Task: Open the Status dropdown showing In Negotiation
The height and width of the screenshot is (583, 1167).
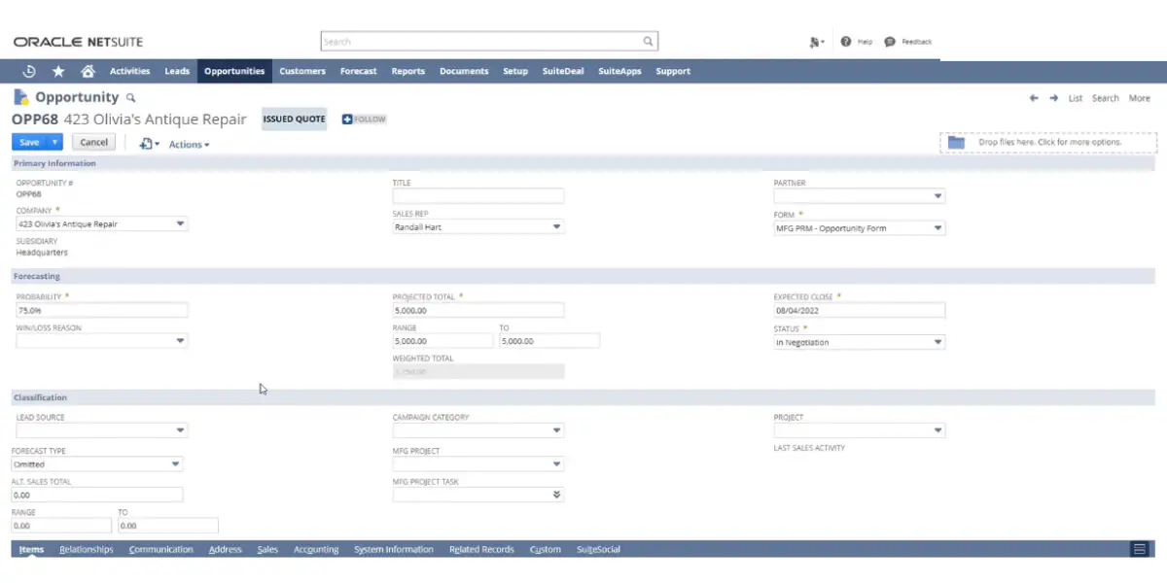Action: point(937,342)
